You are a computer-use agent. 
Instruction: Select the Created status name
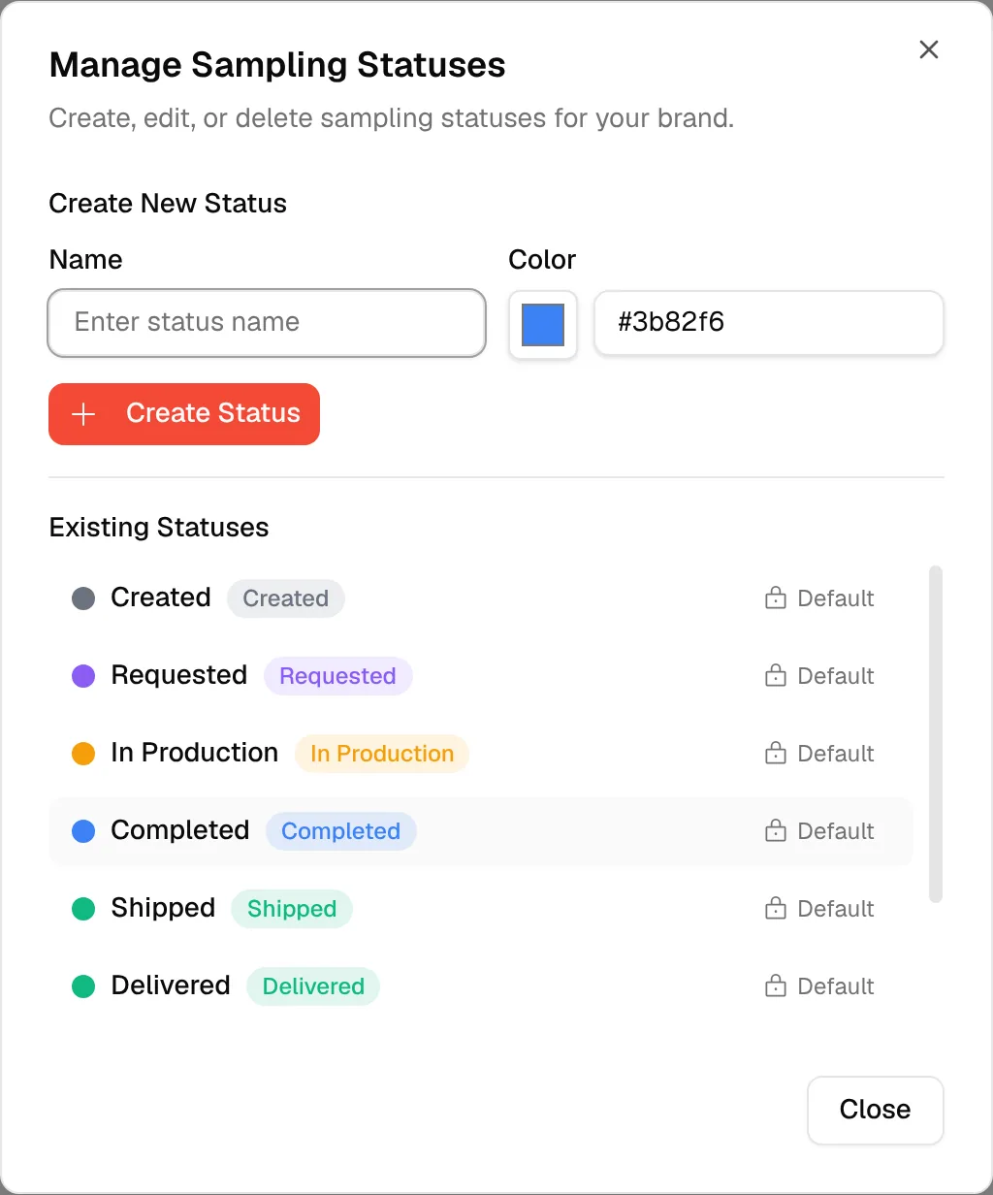[161, 597]
